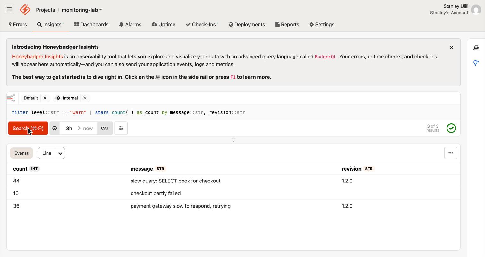The width and height of the screenshot is (485, 257).
Task: Select 'slow query: SELECT book for checkout' cell
Action: click(x=175, y=181)
